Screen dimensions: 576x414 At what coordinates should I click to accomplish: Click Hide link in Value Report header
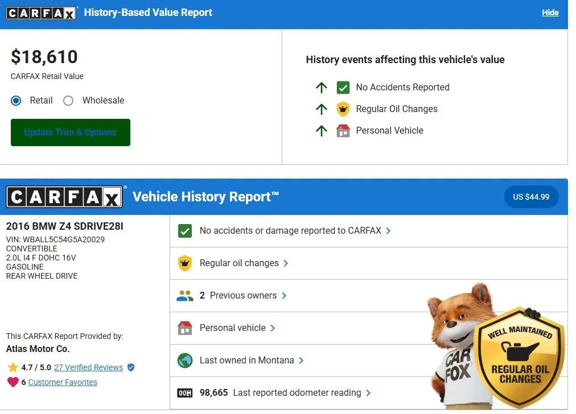click(550, 13)
